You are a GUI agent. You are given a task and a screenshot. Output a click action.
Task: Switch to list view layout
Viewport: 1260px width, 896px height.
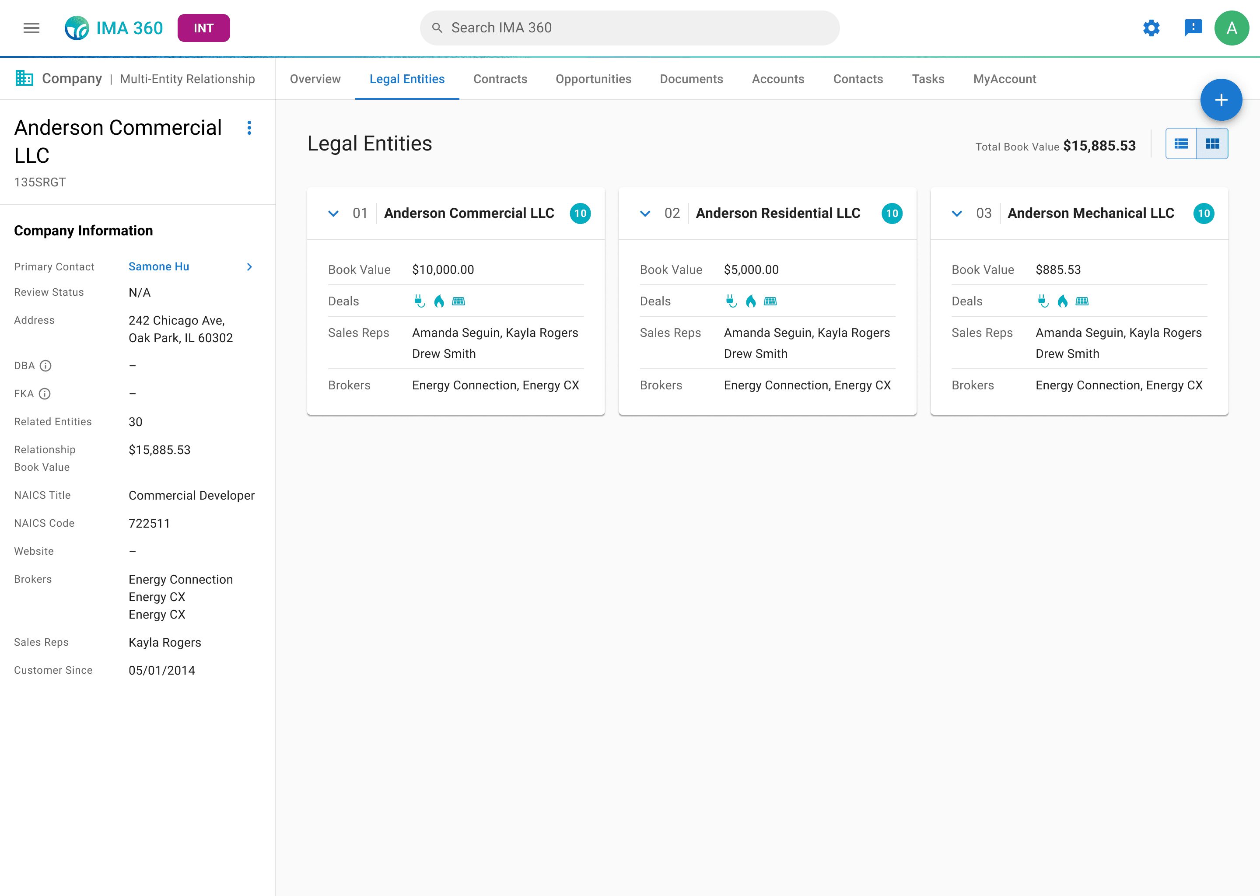point(1181,143)
